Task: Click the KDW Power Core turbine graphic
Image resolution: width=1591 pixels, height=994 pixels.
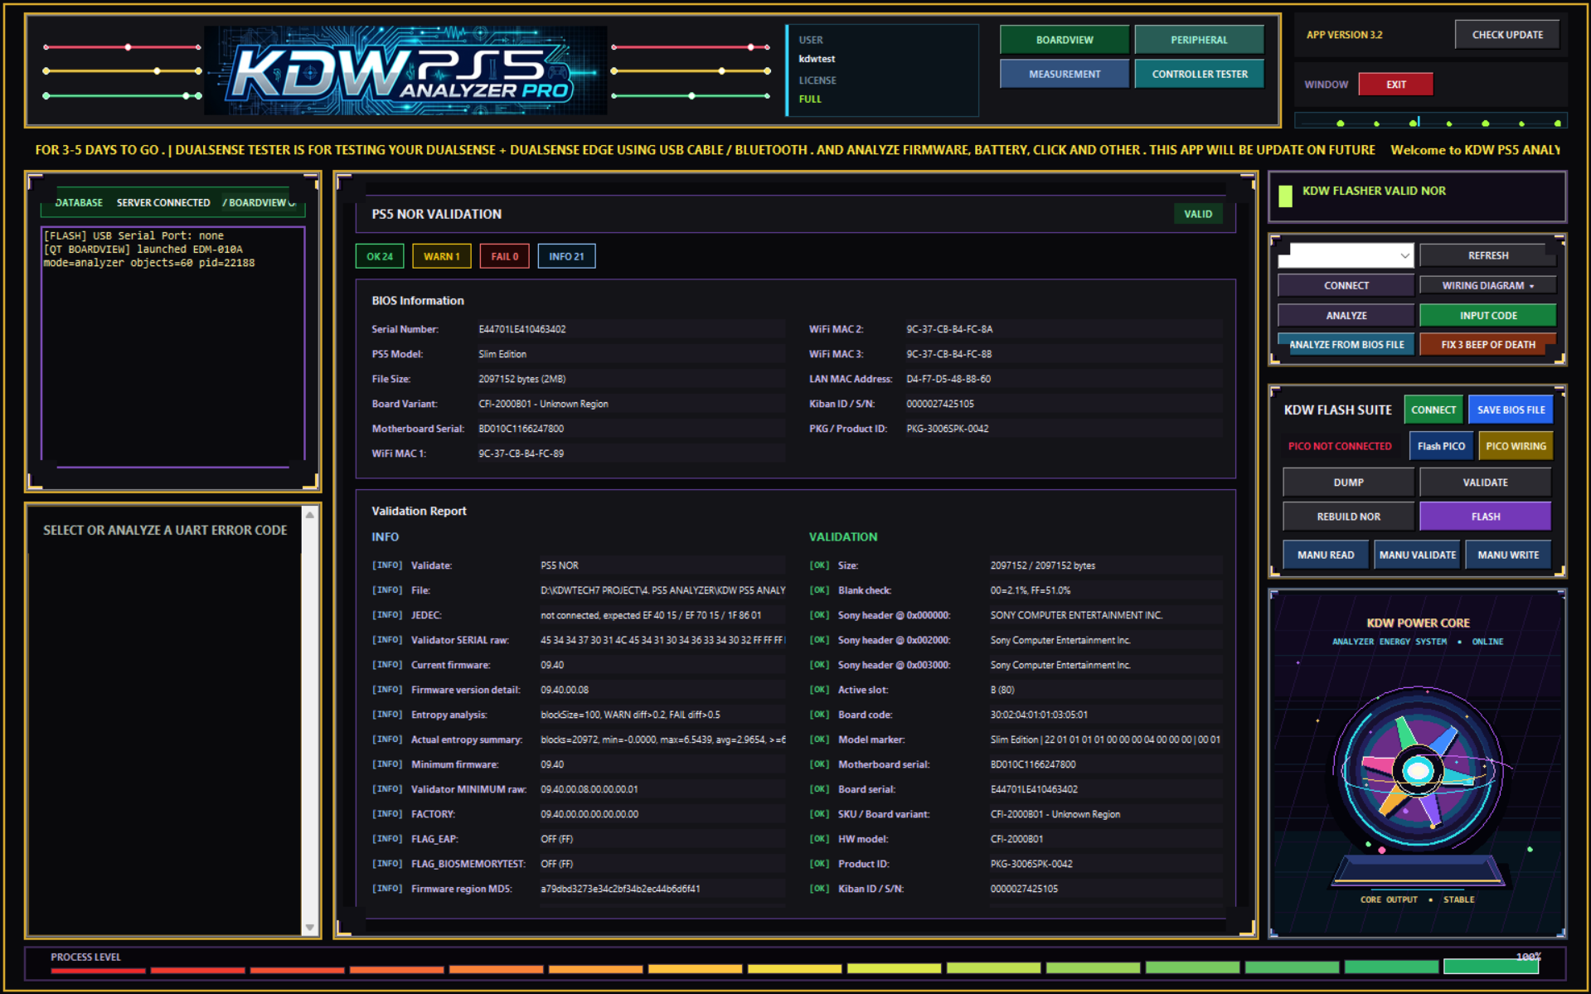Action: pos(1418,771)
